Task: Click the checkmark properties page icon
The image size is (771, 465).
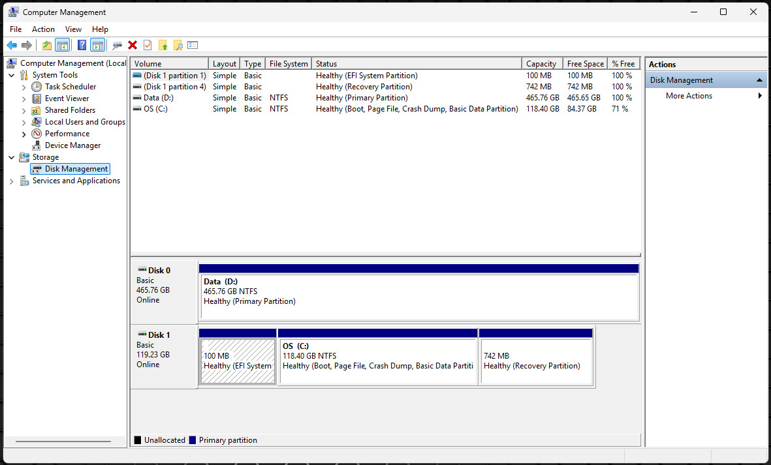Action: 148,45
